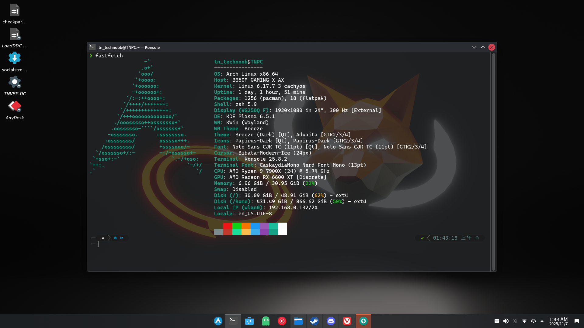This screenshot has height=328, width=584.
Task: Launch the green ghost app in the taskbar
Action: [x=266, y=321]
